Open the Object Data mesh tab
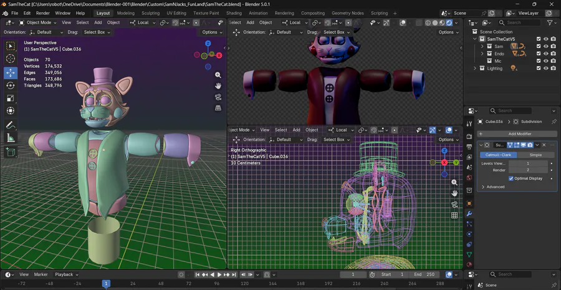This screenshot has height=290, width=561. [x=469, y=254]
